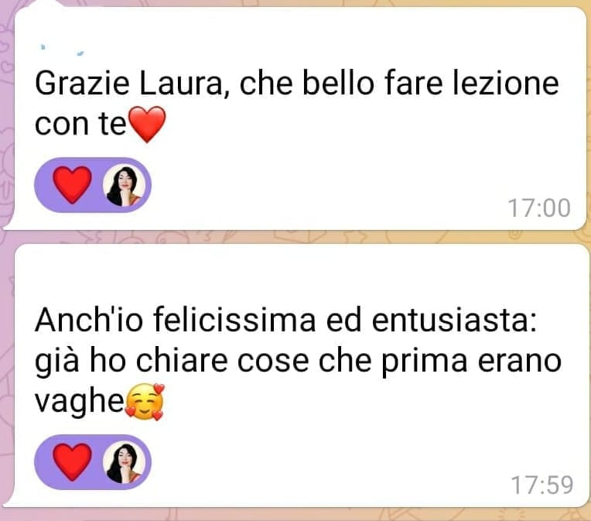This screenshot has height=521, width=591.
Task: Open blurred sender name above 'Grazie Laura'
Action: [61, 50]
